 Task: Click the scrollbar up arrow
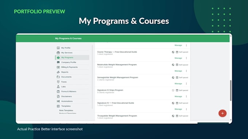pyautogui.click(x=230, y=36)
